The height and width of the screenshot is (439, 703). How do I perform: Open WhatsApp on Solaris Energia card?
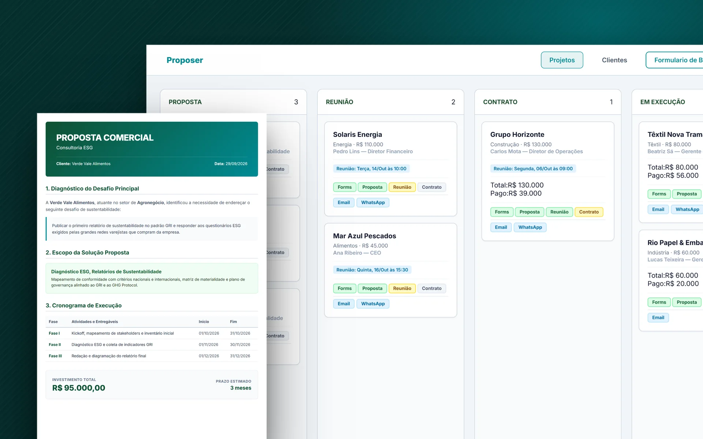point(373,202)
